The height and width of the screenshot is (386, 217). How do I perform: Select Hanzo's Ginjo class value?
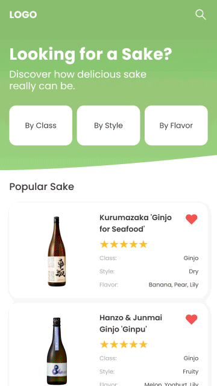191,358
